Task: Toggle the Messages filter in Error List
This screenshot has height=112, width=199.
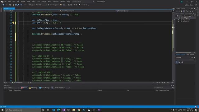Action: 44,88
